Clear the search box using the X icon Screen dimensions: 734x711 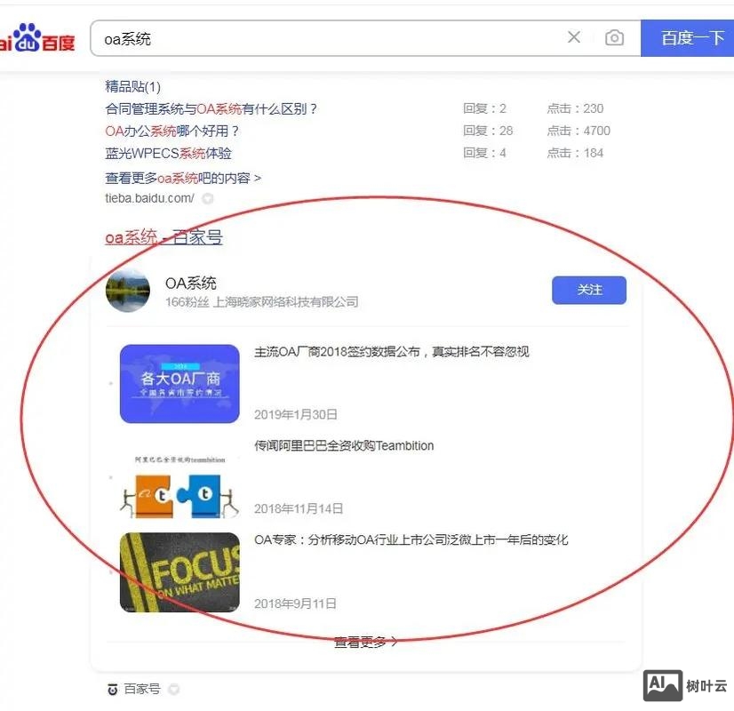click(574, 37)
